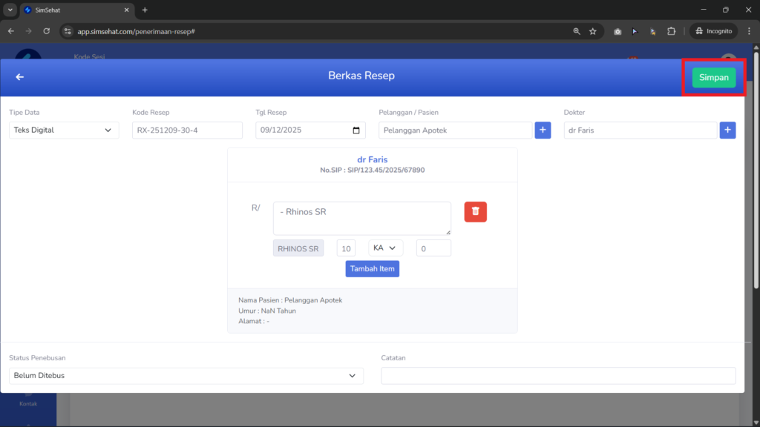760x427 pixels.
Task: Open a new browser tab
Action: pos(145,10)
